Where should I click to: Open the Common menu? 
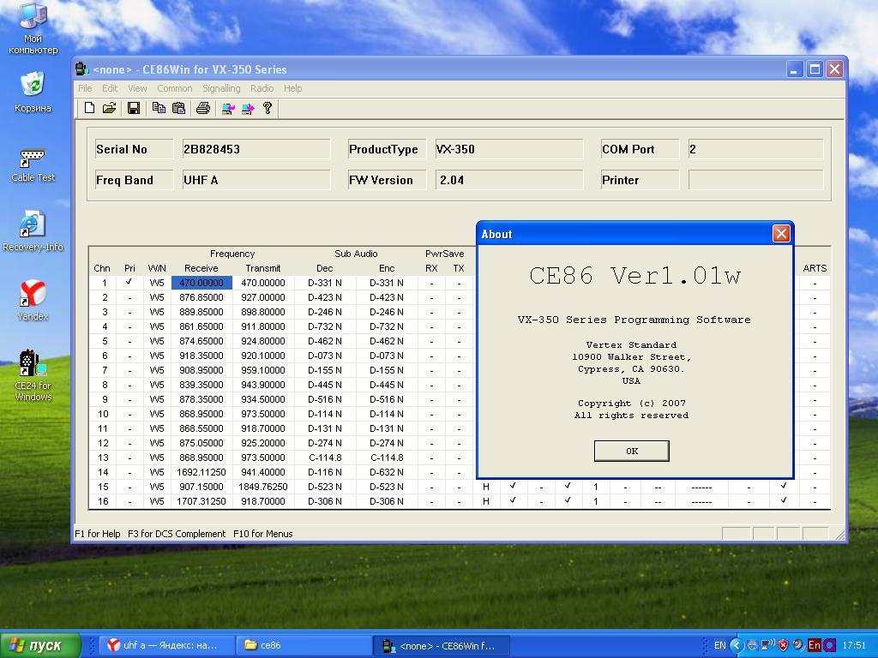(175, 88)
